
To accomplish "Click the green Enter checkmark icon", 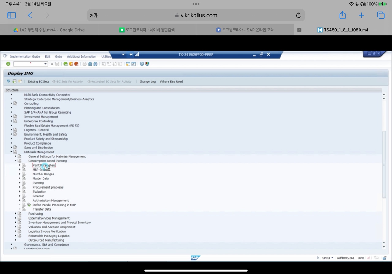I will 8,64.
